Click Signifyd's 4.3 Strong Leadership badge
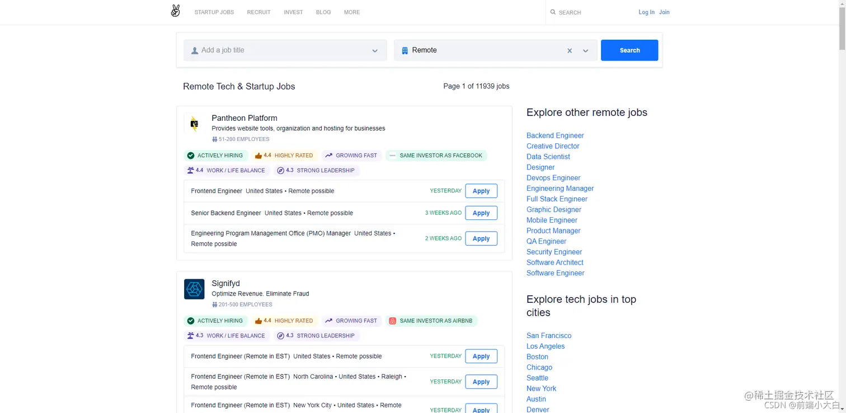This screenshot has width=846, height=413. [x=317, y=336]
